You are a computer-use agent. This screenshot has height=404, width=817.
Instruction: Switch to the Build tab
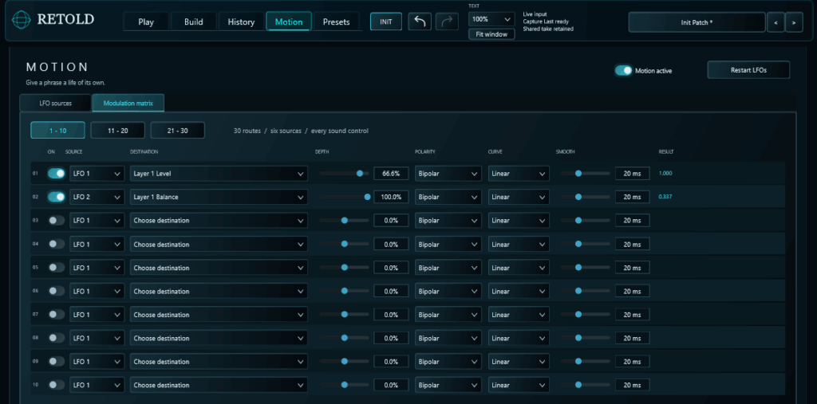tap(193, 22)
